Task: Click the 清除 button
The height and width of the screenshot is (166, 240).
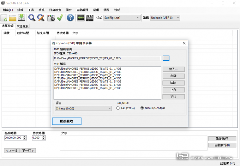Action: (x=173, y=83)
